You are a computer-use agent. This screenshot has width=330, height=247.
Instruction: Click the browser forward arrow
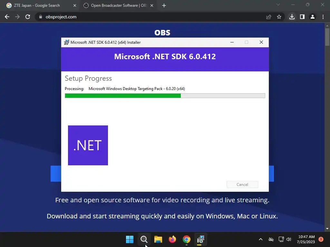[17, 17]
